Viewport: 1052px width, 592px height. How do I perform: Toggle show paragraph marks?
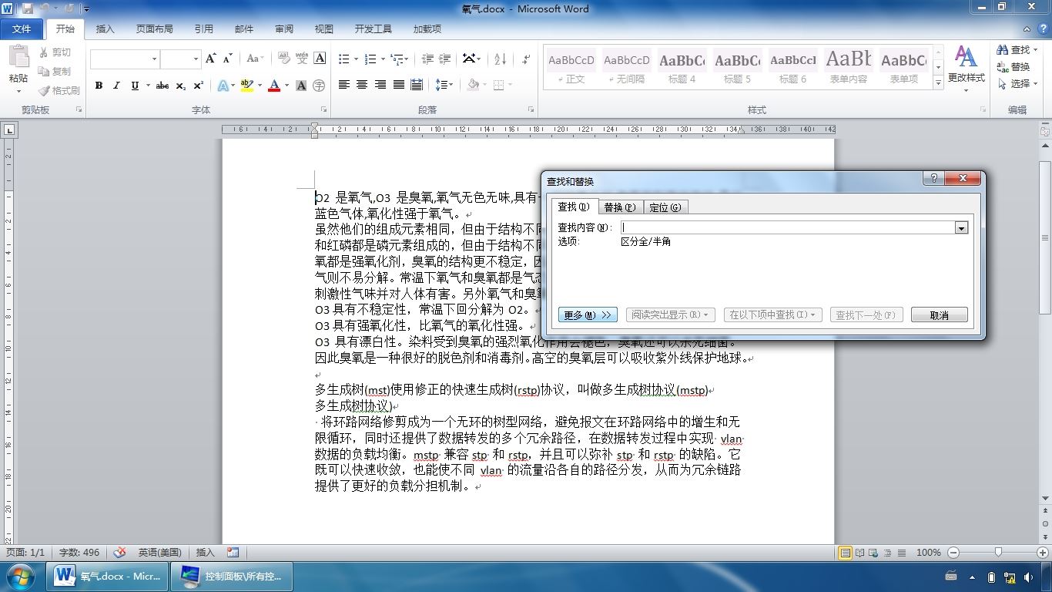526,59
